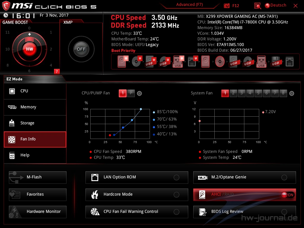Click the MSI dragon shield logo

pos(6,6)
